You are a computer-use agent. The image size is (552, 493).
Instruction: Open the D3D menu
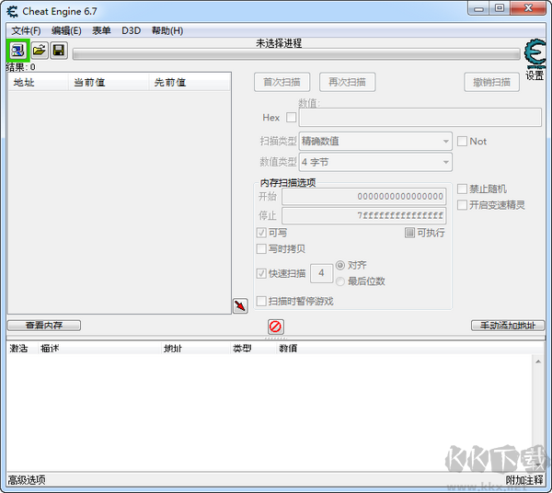(x=132, y=31)
